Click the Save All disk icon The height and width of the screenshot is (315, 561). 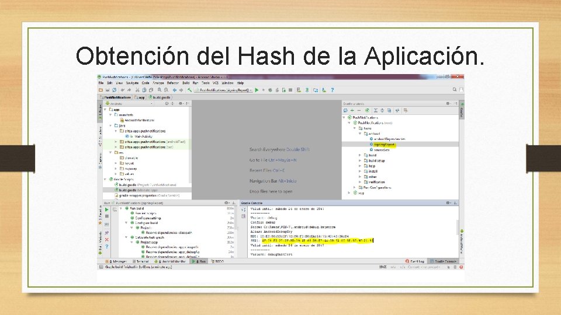click(108, 90)
